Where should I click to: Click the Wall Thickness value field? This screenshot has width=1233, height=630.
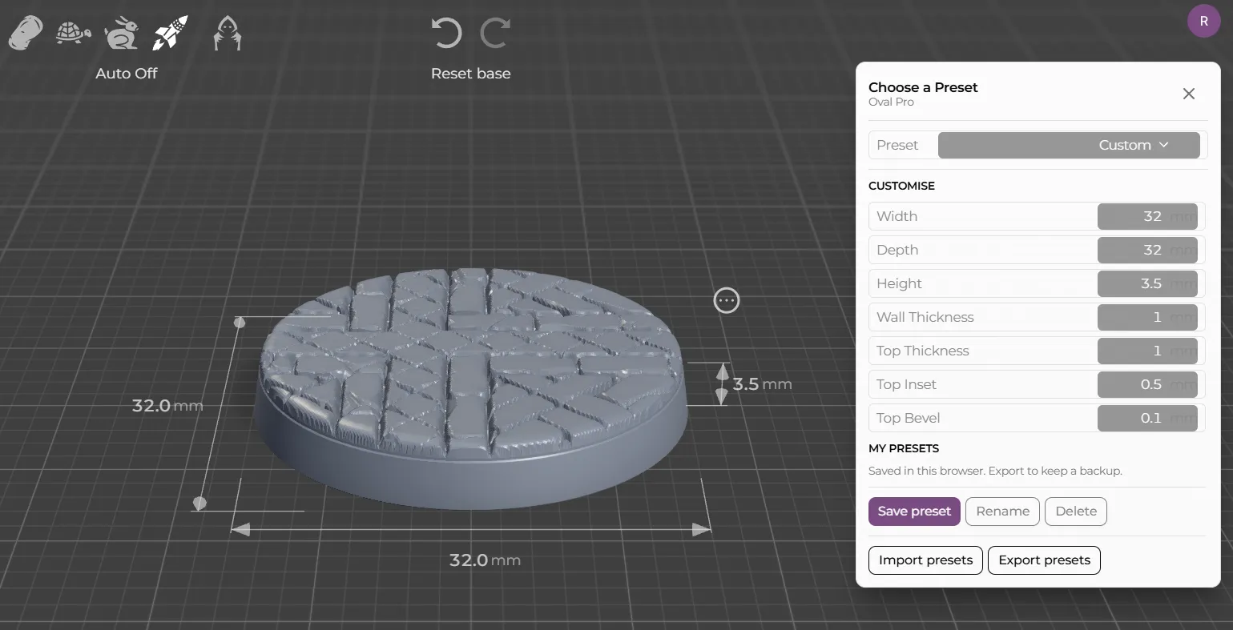coord(1147,317)
